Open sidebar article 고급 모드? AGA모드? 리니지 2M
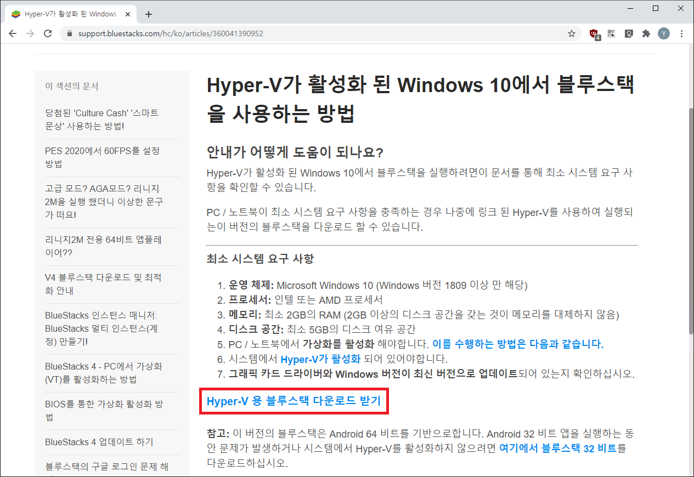The height and width of the screenshot is (477, 694). [x=104, y=201]
